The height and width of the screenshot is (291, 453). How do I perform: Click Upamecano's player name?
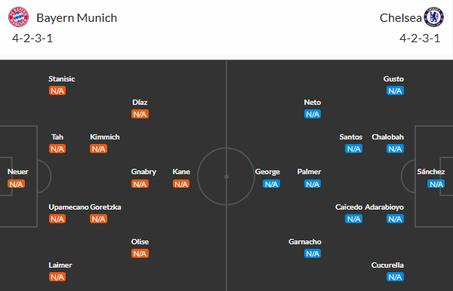point(69,207)
